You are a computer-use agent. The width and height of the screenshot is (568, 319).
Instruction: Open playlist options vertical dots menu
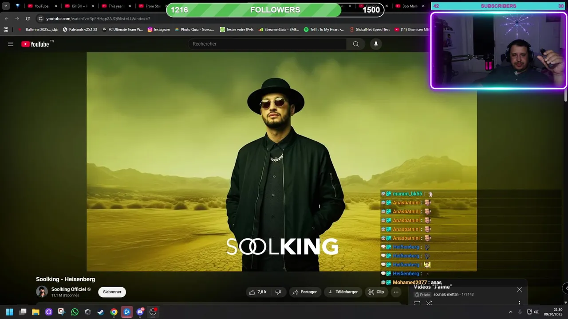519,303
